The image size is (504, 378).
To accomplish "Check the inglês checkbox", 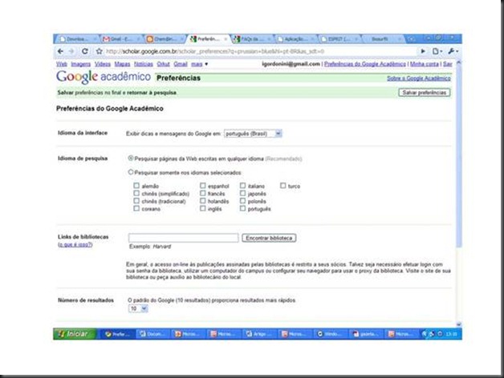I will point(202,208).
